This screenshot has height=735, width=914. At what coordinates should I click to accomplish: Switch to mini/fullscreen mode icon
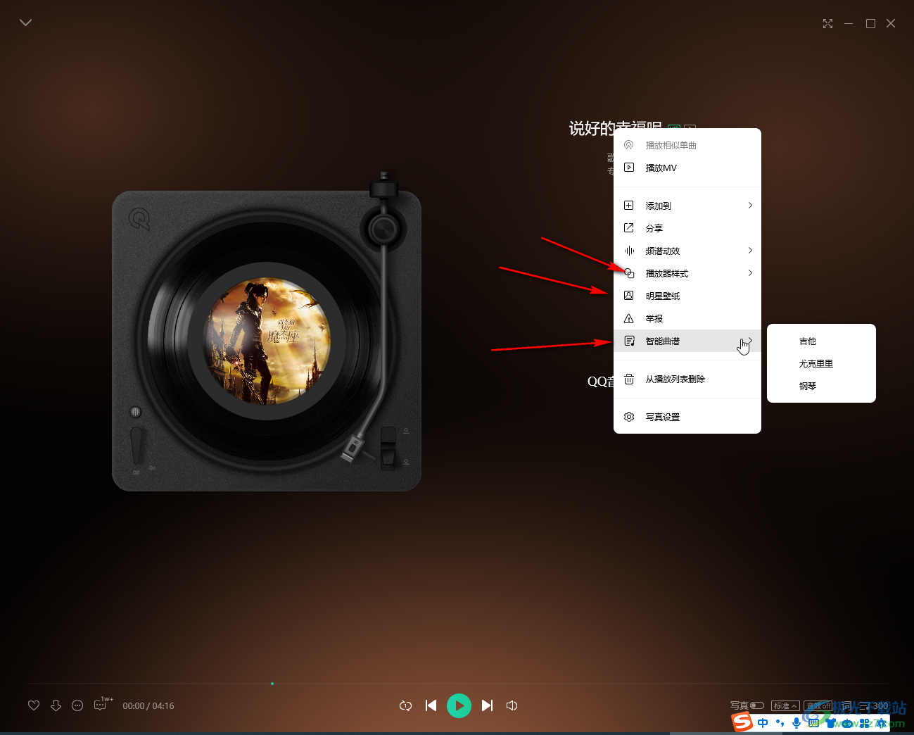point(827,23)
